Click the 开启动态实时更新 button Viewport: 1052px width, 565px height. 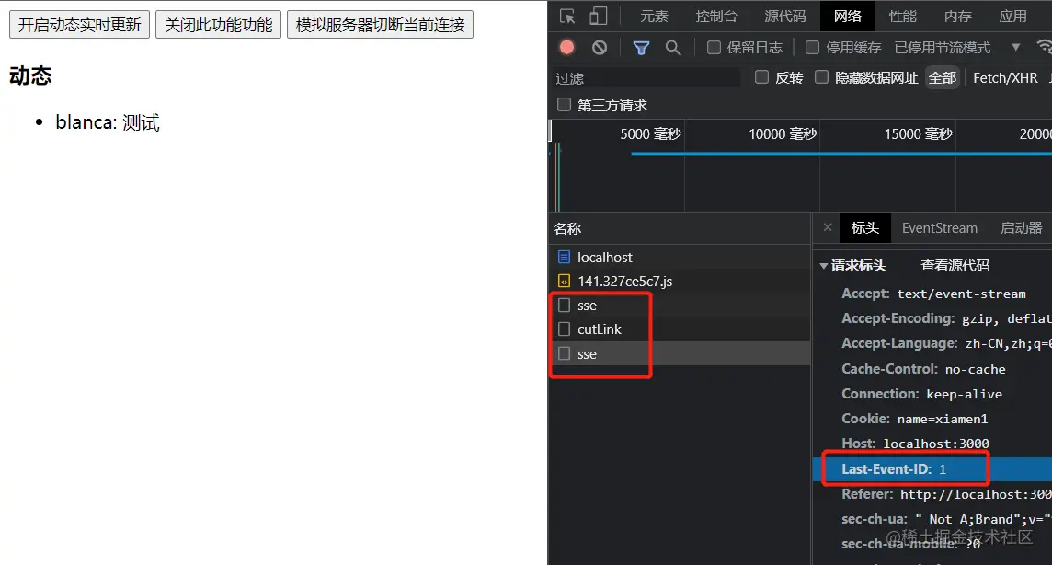(x=79, y=25)
